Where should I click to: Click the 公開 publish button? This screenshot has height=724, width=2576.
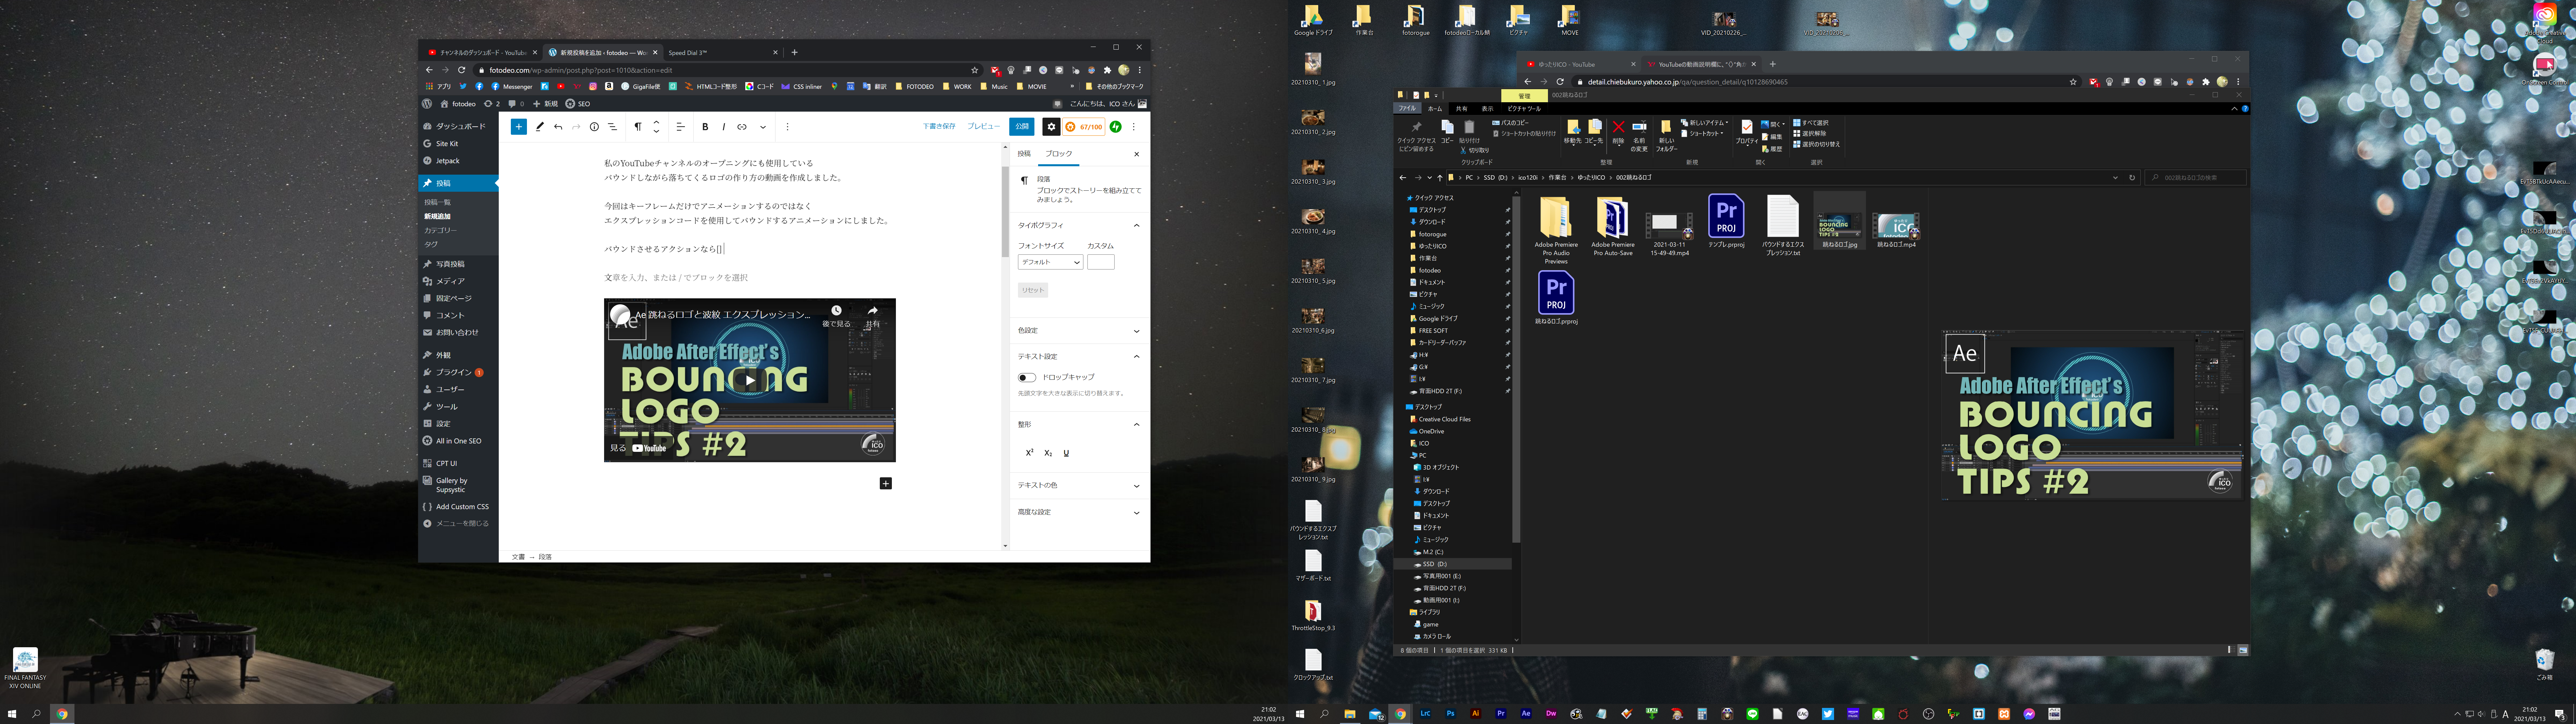(1022, 127)
